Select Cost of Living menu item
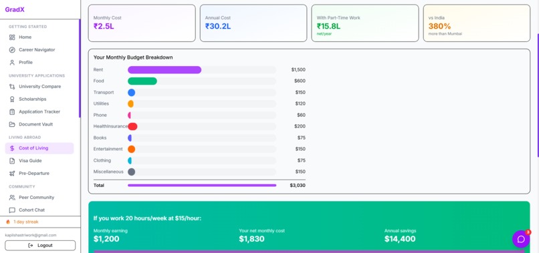539x253 pixels. pos(39,148)
